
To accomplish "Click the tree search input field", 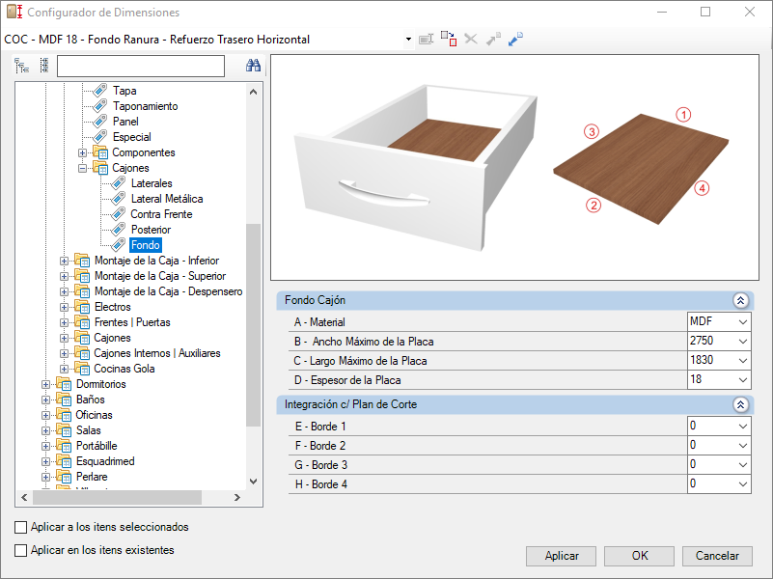I will click(x=141, y=66).
